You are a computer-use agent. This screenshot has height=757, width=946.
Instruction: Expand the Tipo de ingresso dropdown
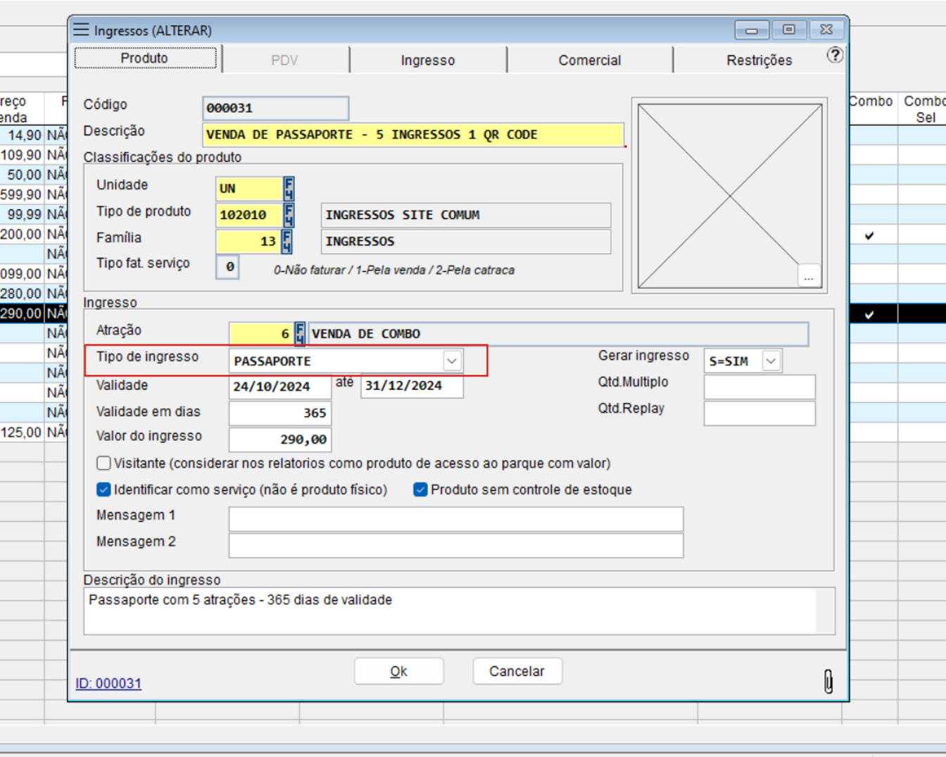click(452, 361)
